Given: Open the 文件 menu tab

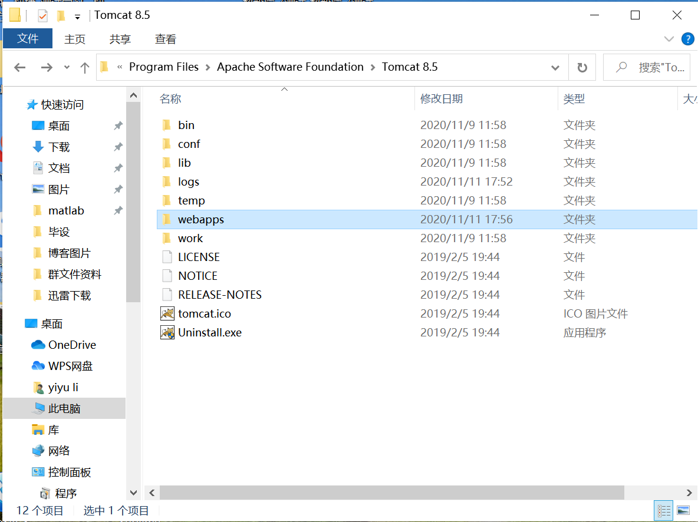Looking at the screenshot, I should 28,39.
